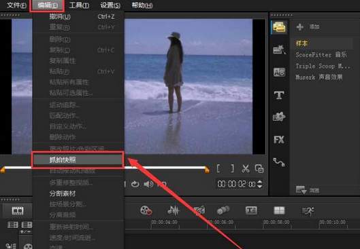Open the sound mixer waveform icon
360x249 pixels.
(x=174, y=210)
